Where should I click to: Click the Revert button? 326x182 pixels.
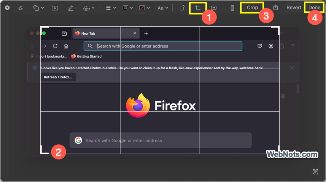294,8
